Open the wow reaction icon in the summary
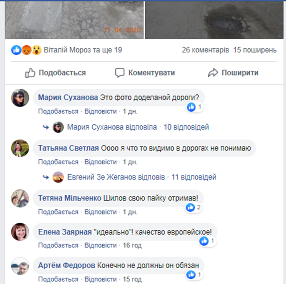Screen dimensions: 286x284 37,50
